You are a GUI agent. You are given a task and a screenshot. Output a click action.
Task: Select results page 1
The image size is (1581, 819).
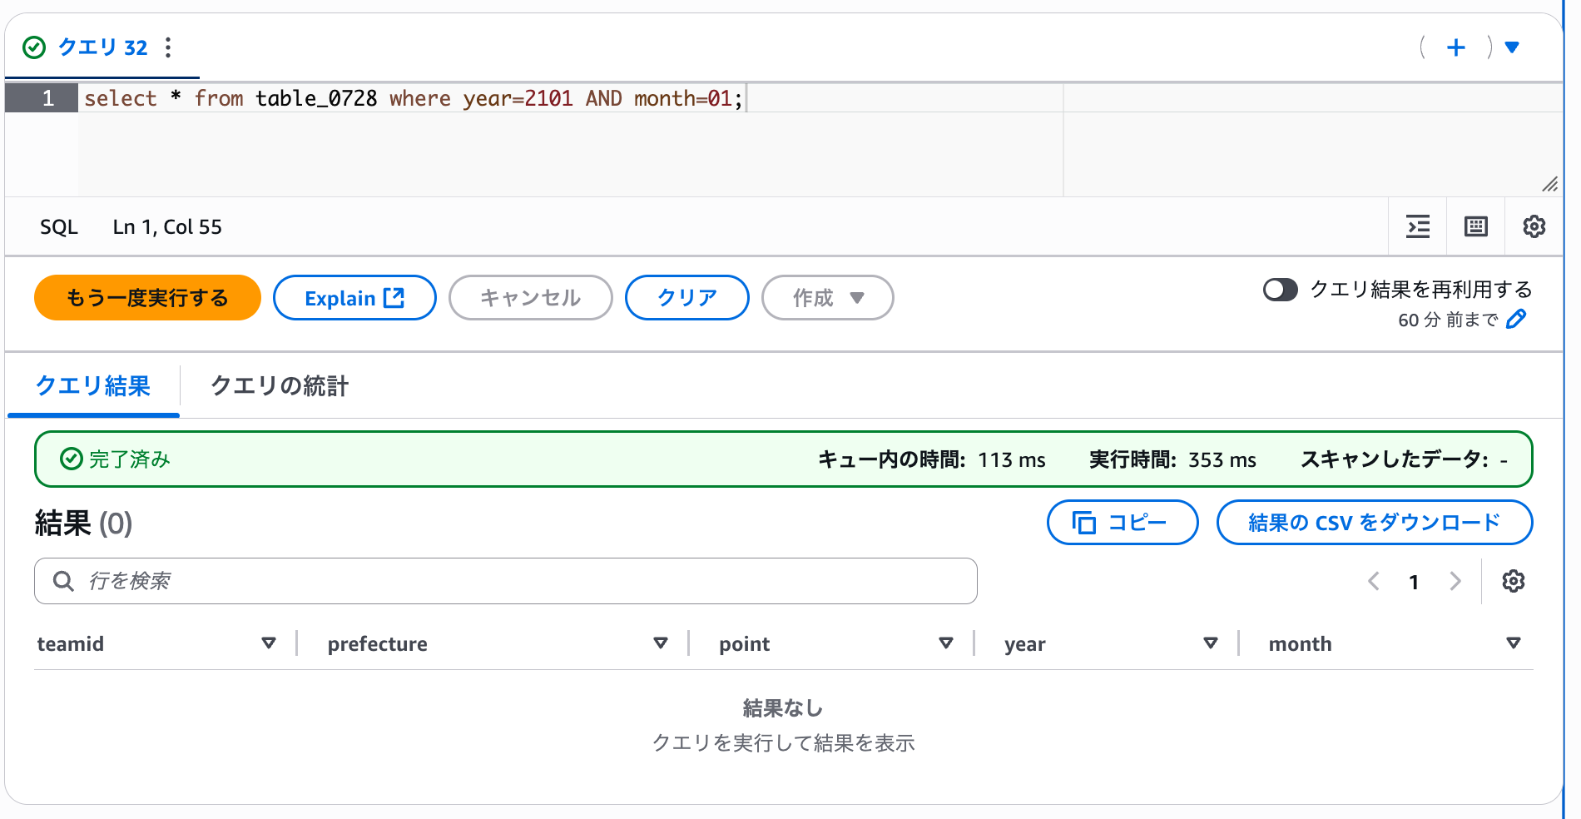coord(1414,582)
